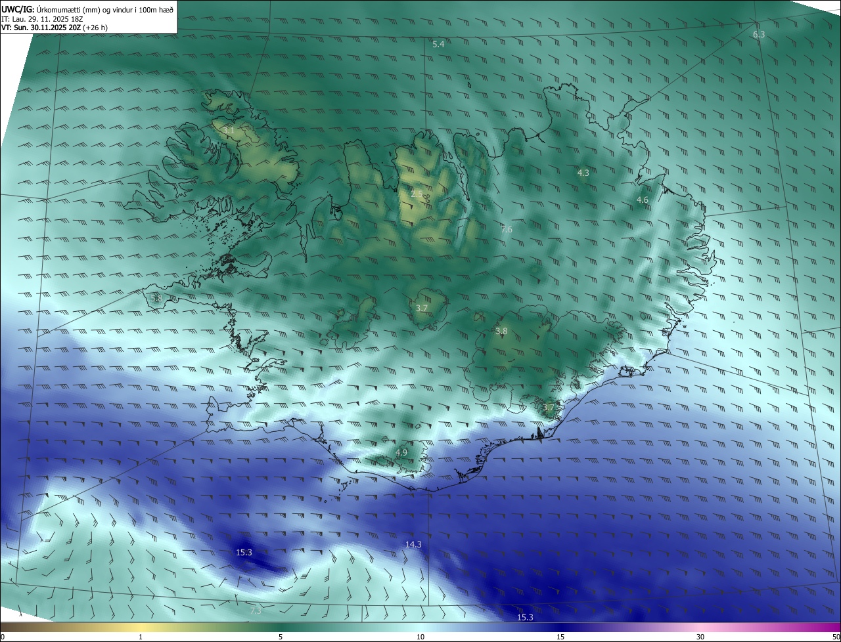The width and height of the screenshot is (841, 642).
Task: Select the "30" tick label on the color scale
Action: click(700, 637)
